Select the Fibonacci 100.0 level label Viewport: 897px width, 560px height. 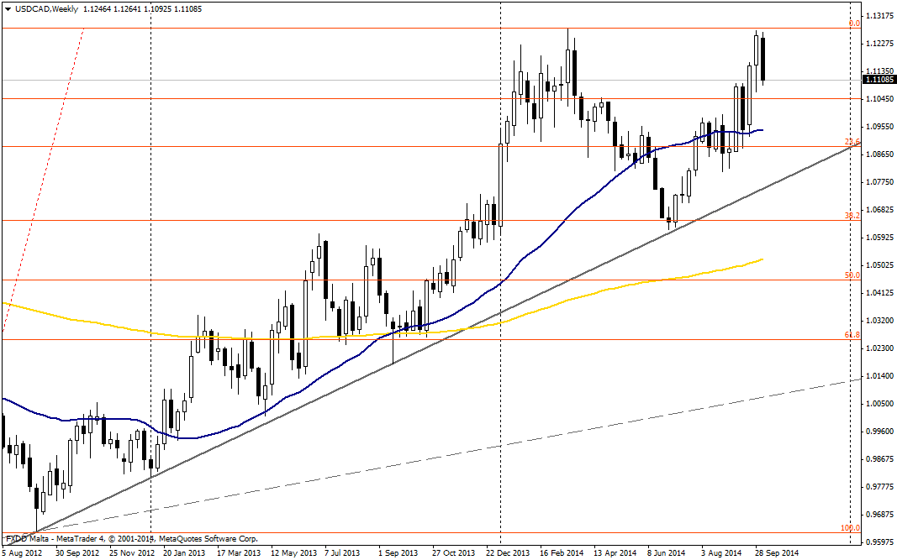tap(850, 528)
